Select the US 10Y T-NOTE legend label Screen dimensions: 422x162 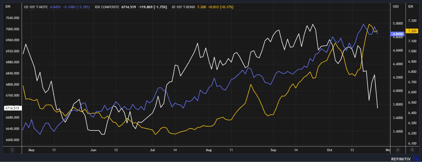tap(36, 6)
